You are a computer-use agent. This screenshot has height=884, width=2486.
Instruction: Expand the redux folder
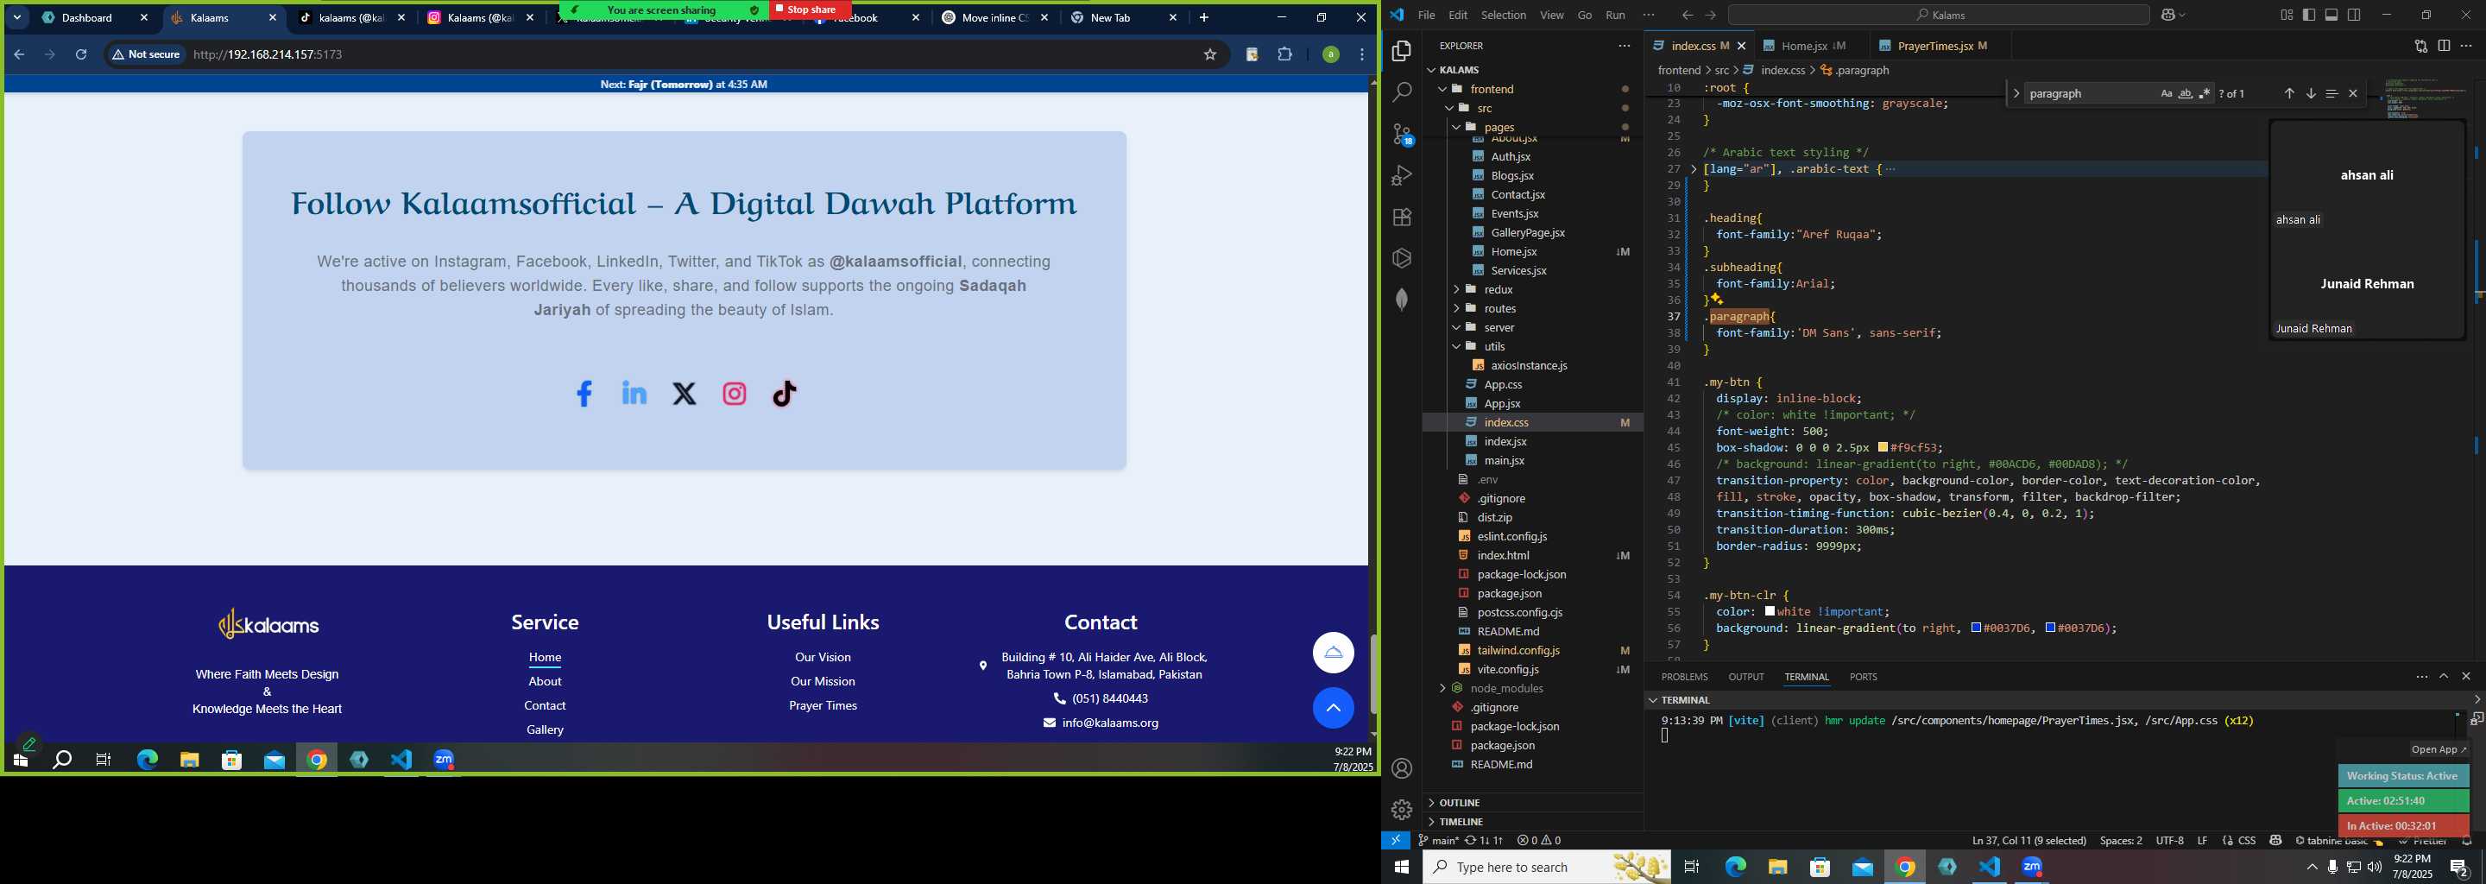pos(1456,289)
